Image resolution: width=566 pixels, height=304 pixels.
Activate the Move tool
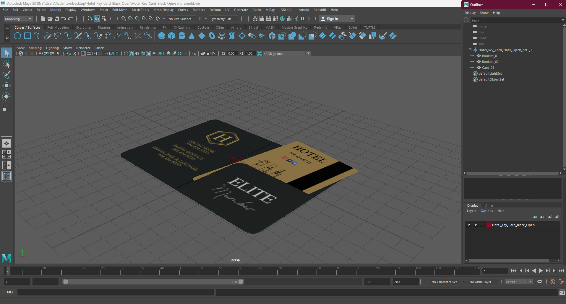coord(7,86)
